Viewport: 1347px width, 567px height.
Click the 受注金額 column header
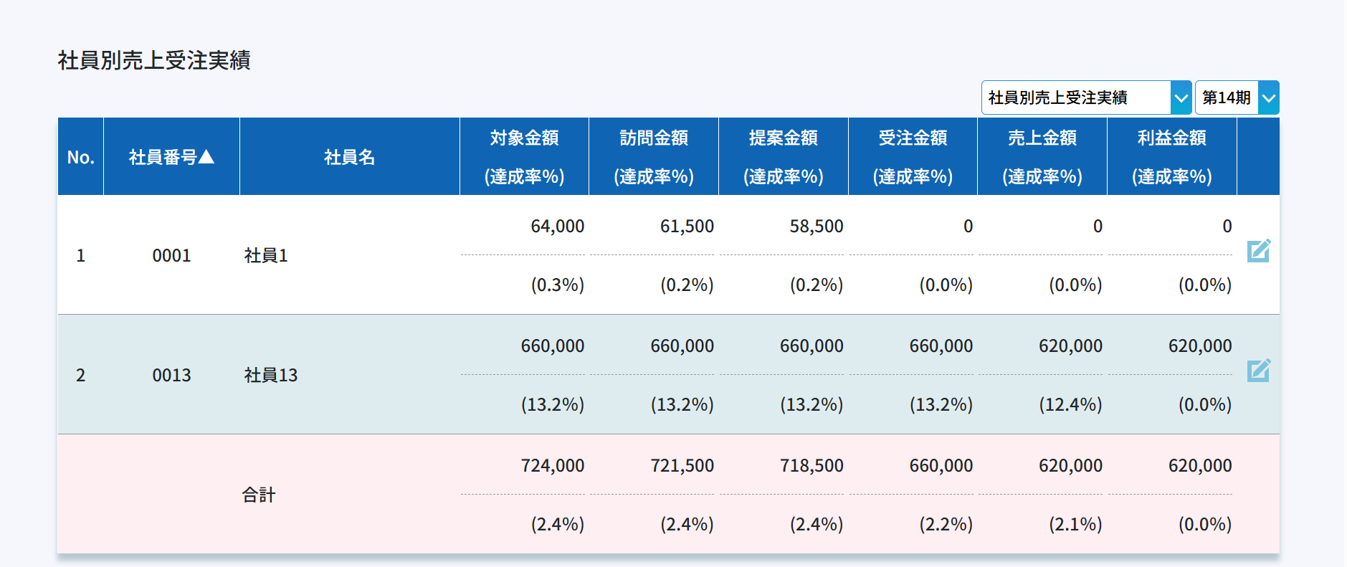(x=913, y=138)
